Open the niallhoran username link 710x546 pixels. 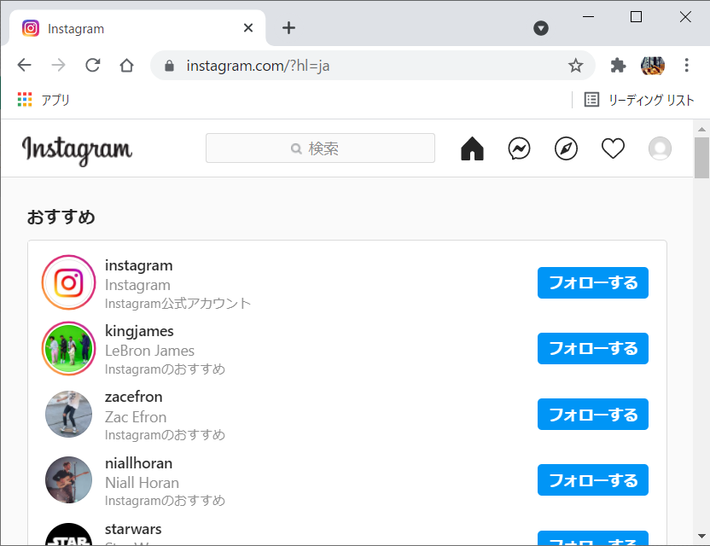point(138,463)
